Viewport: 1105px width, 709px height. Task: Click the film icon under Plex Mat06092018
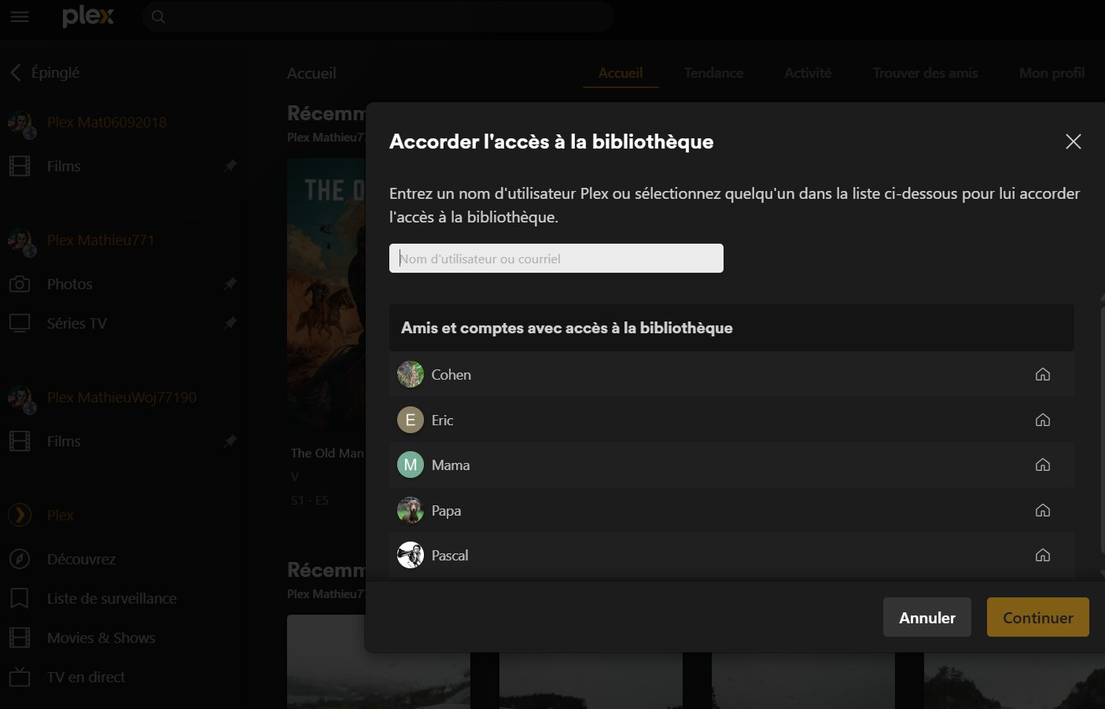click(20, 166)
